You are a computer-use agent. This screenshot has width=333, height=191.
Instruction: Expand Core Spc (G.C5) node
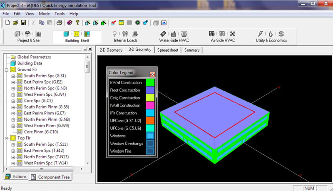tap(13, 101)
